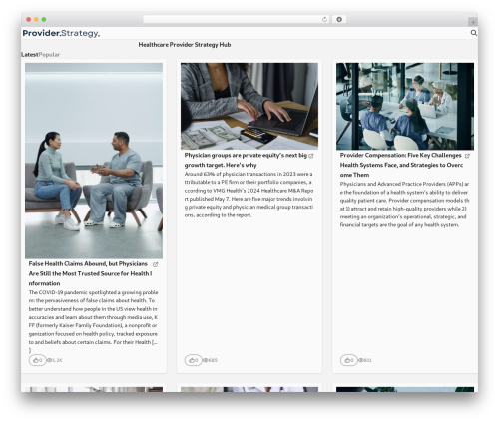Screen dimensions: 499x422
Task: Like the Provider Compensation article
Action: point(348,360)
